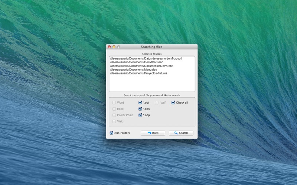Toggle the Sub-Folders checkbox
The image size is (297, 185).
(112, 133)
